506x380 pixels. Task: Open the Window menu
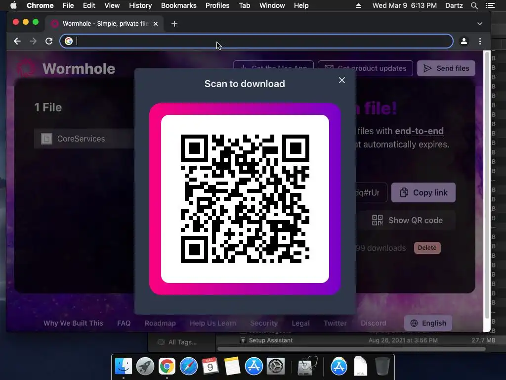272,5
